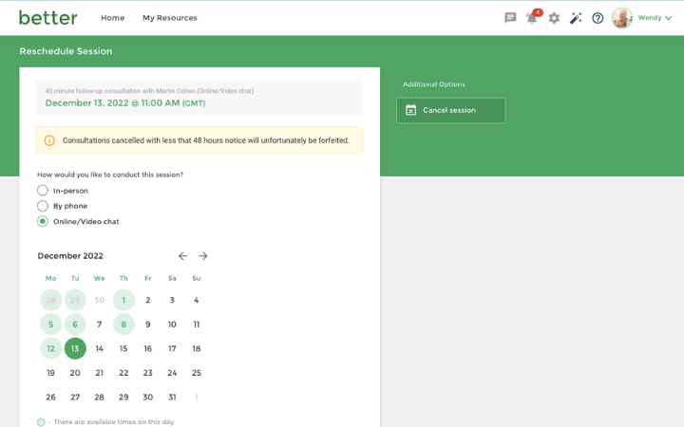684x427 pixels.
Task: Open the help question mark icon
Action: 598,18
